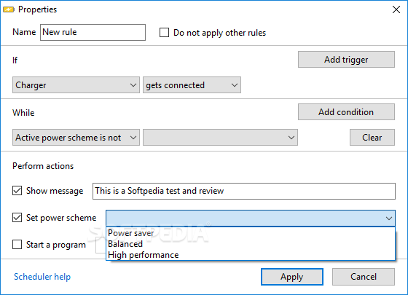
Task: Click the Apply button
Action: 292,277
